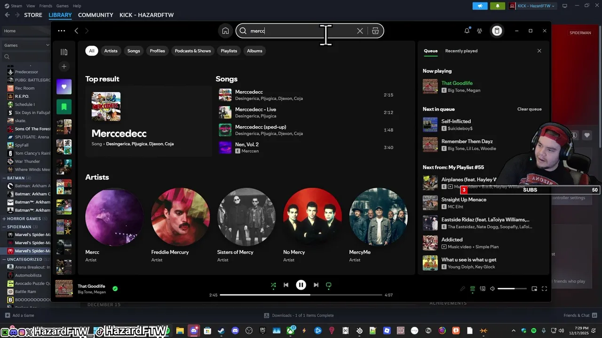Expand Your Library sidebar icon
The width and height of the screenshot is (602, 338).
[64, 52]
